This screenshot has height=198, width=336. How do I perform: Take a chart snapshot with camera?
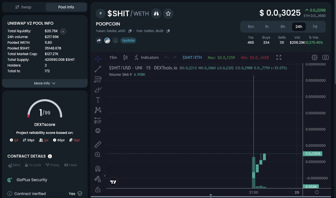(x=325, y=57)
